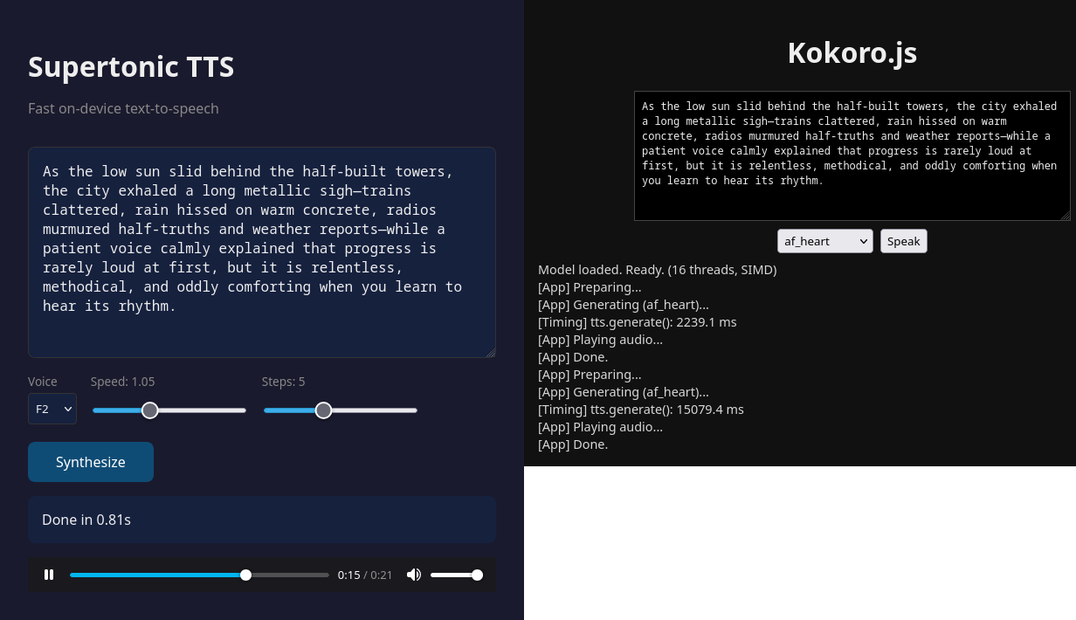The height and width of the screenshot is (620, 1076).
Task: Mute the audio player speaker icon
Action: tap(414, 575)
